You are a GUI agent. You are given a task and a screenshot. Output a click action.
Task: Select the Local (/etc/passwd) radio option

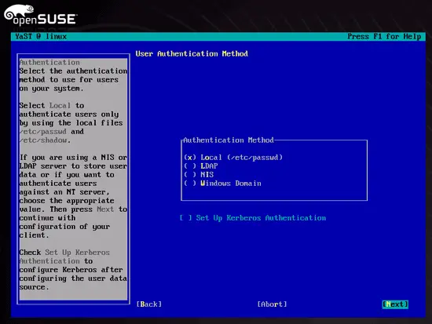pyautogui.click(x=233, y=158)
